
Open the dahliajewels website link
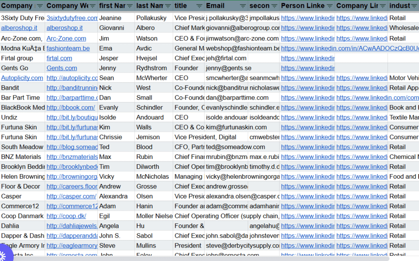coord(72,226)
